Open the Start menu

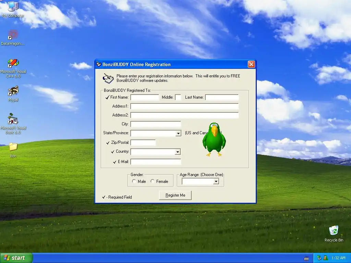point(16,258)
